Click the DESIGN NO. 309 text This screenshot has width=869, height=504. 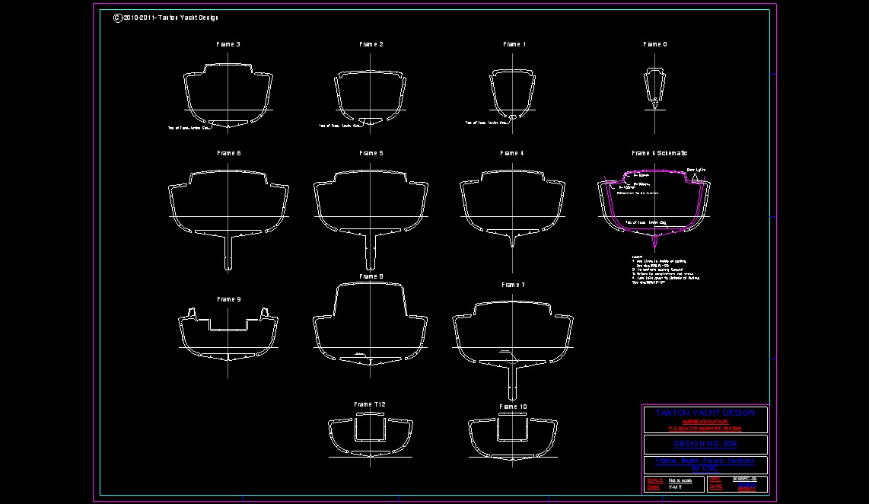(705, 444)
